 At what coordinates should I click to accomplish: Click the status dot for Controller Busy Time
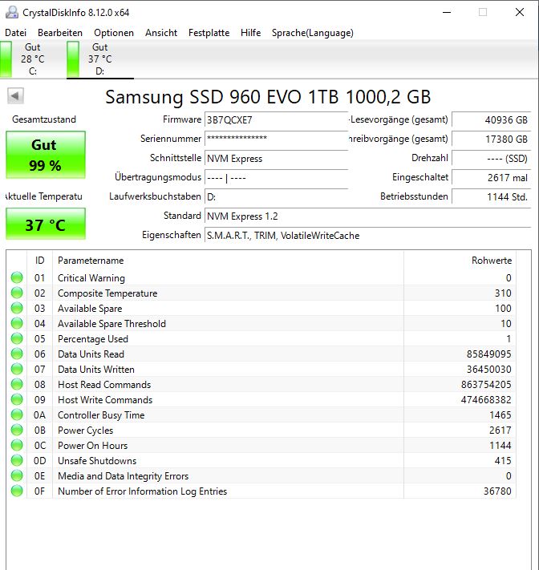[17, 414]
